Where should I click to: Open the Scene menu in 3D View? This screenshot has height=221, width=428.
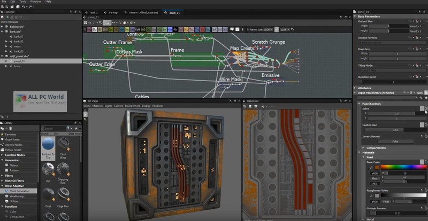point(87,106)
